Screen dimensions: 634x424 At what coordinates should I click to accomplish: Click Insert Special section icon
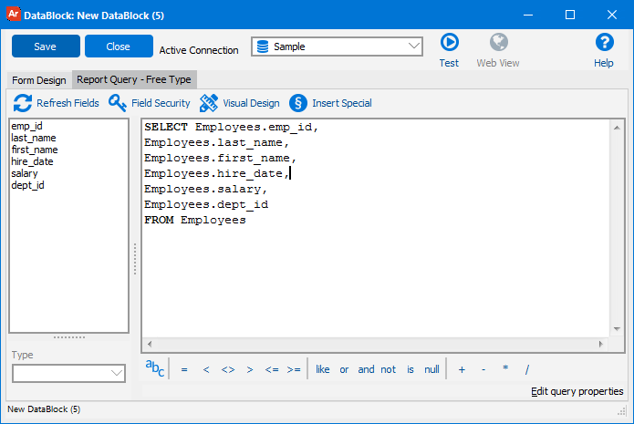297,103
